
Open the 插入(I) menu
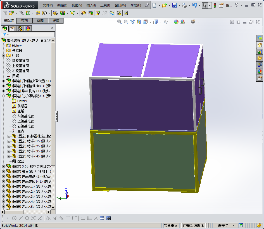pyautogui.click(x=91, y=5)
